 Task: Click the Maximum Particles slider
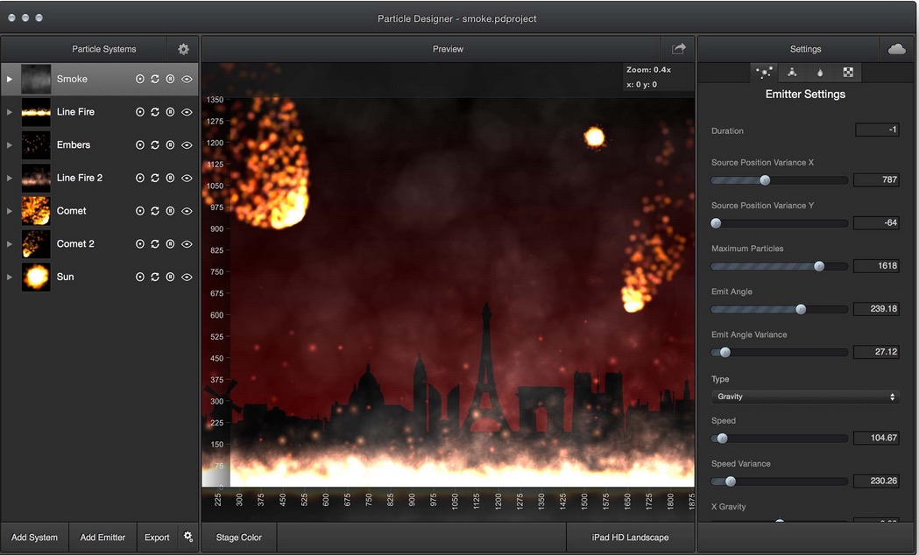point(779,266)
